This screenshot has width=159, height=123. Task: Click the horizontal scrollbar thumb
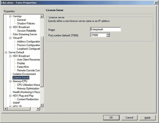(19, 109)
